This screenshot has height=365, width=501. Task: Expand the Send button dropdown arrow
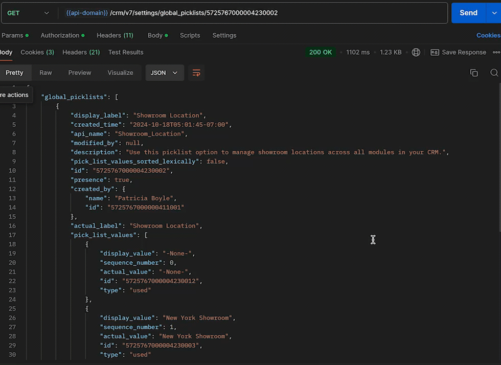tap(493, 13)
